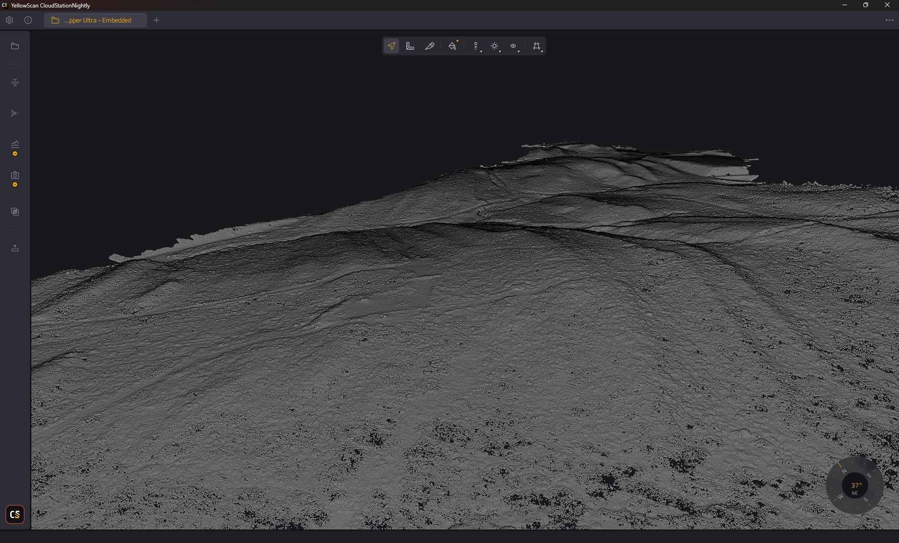Open the point size options dropdown
Viewport: 899px width, 543px height.
pos(476,46)
